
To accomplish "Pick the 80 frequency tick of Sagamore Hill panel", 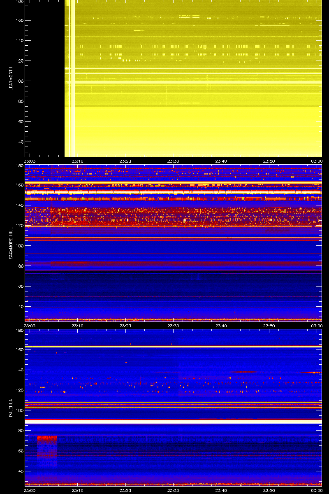I will click(x=21, y=266).
